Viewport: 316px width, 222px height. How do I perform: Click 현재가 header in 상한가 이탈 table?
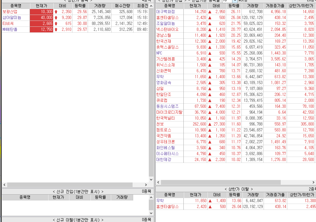(x=196, y=195)
